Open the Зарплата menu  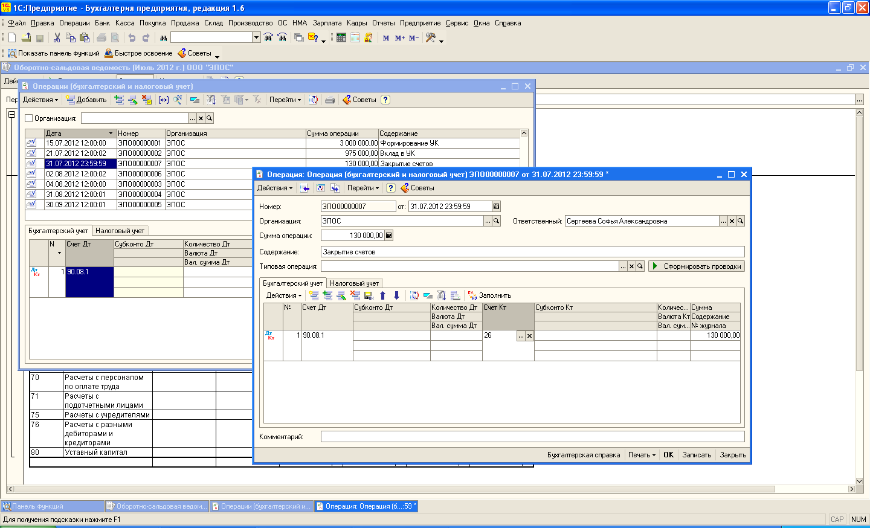(327, 23)
